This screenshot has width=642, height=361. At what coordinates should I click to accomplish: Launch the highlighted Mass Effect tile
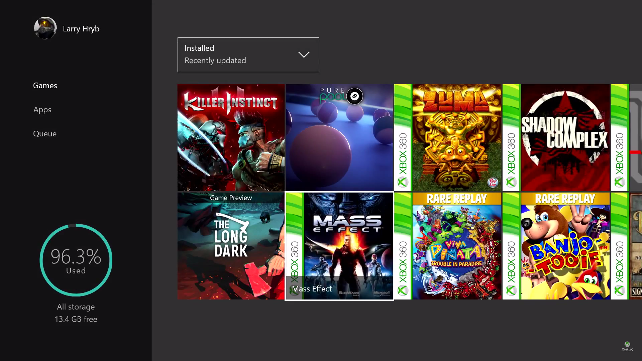(x=339, y=246)
